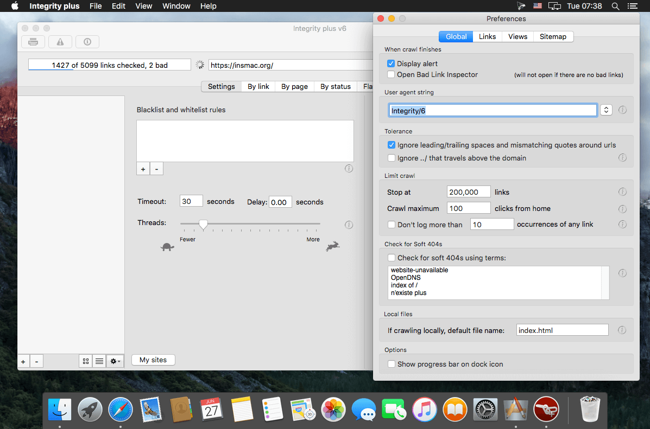
Task: Click the default file name field
Action: tap(563, 330)
